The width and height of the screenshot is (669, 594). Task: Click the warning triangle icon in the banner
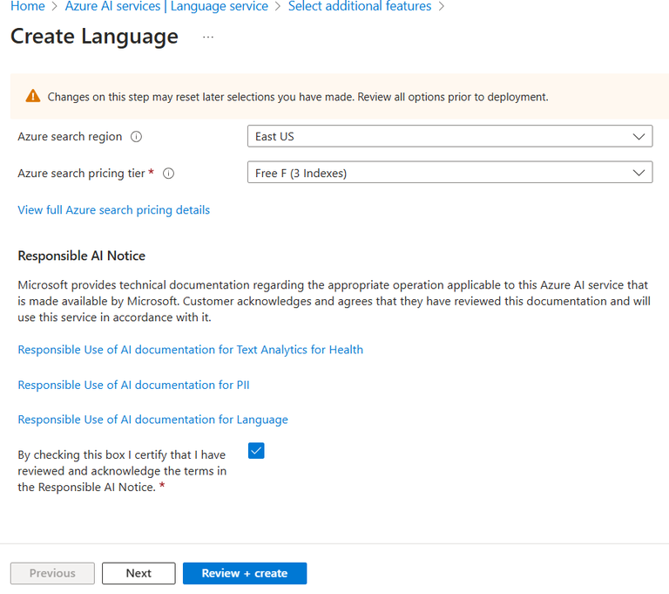coord(33,96)
